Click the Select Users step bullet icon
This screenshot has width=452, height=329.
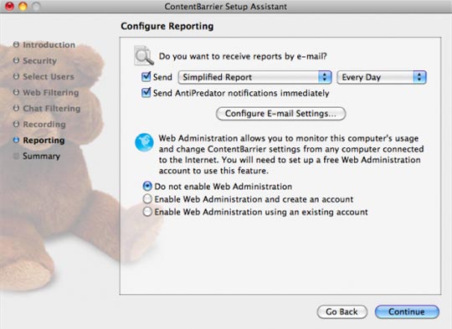click(x=17, y=76)
